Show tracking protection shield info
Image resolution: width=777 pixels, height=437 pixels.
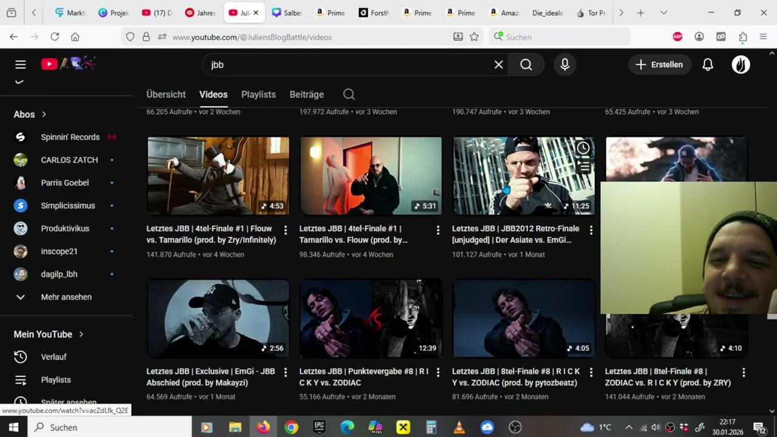[x=130, y=37]
